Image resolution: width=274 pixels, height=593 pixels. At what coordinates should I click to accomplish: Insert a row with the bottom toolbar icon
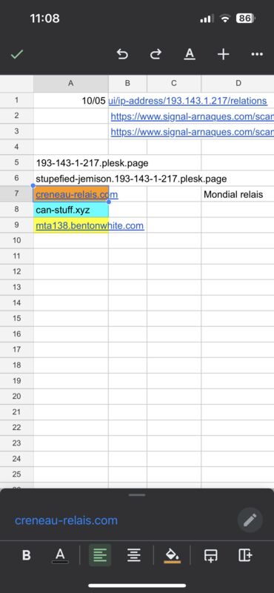210,555
